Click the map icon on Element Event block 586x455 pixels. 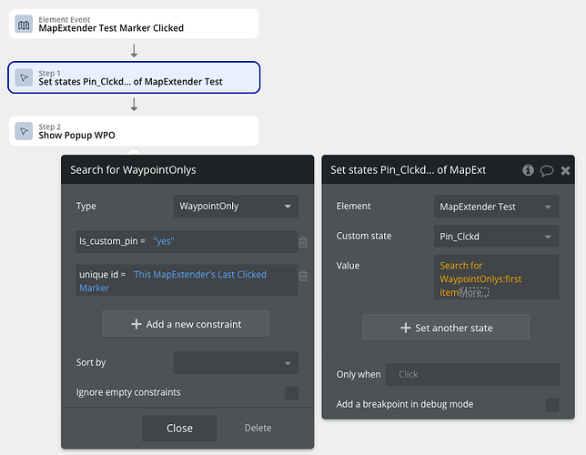(x=25, y=24)
